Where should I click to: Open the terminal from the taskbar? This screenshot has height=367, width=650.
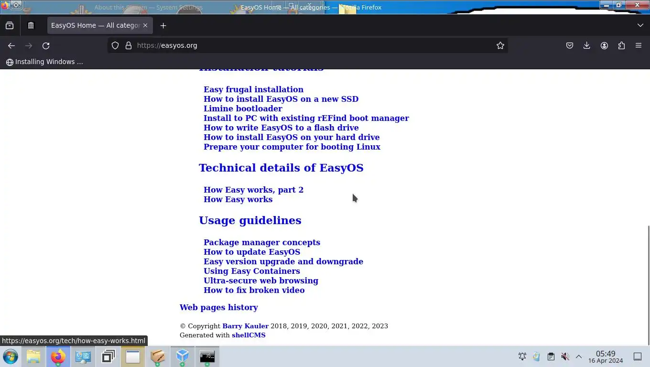coord(207,356)
